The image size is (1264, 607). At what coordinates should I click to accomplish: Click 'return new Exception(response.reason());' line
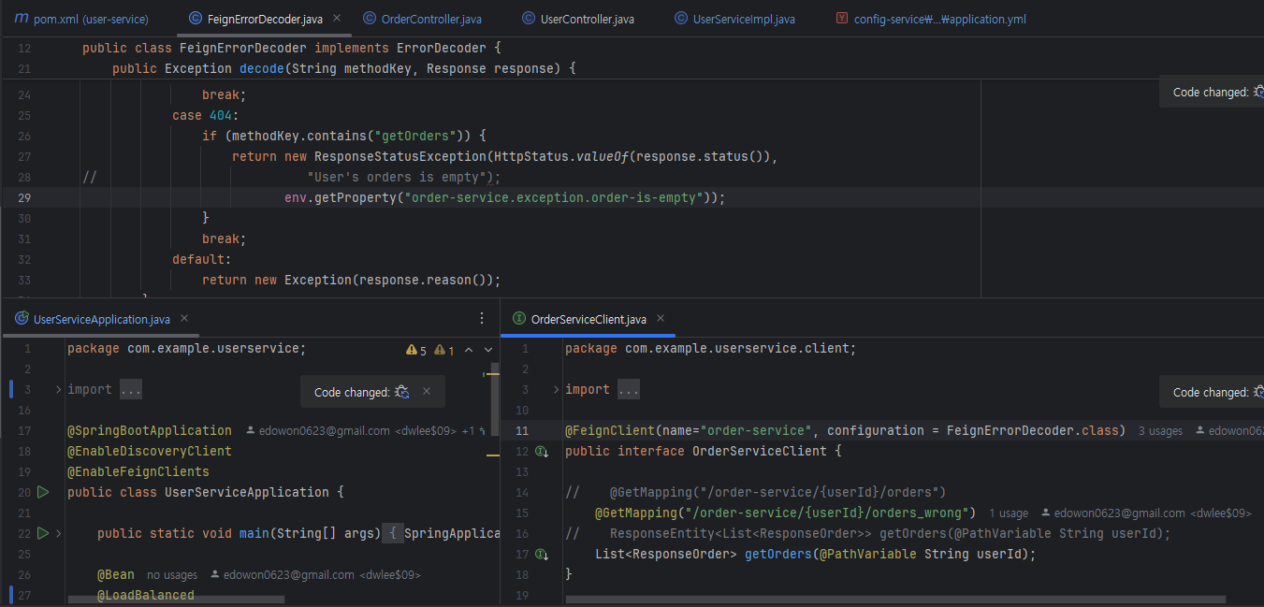click(x=351, y=280)
